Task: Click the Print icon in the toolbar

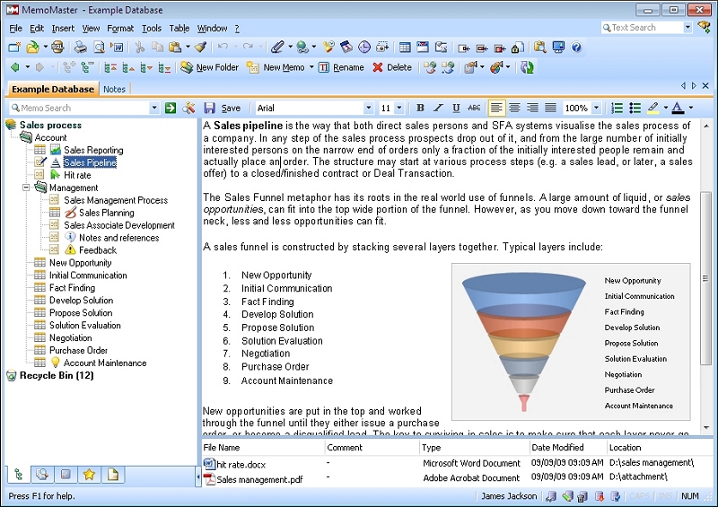Action: (80, 48)
